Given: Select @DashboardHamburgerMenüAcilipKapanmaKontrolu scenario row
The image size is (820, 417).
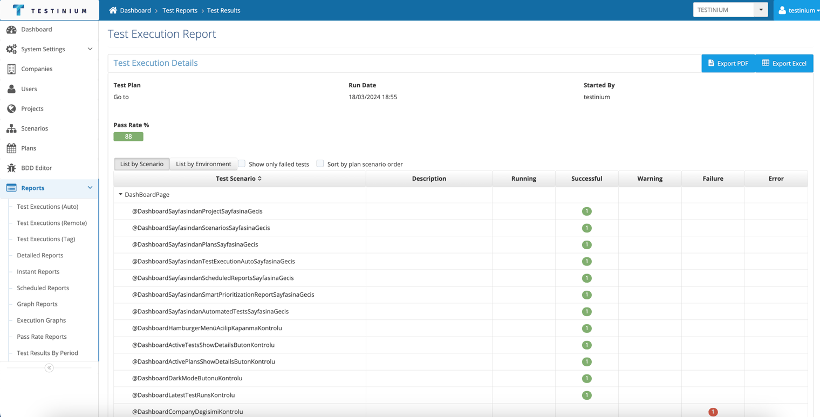Looking at the screenshot, I should coord(461,328).
